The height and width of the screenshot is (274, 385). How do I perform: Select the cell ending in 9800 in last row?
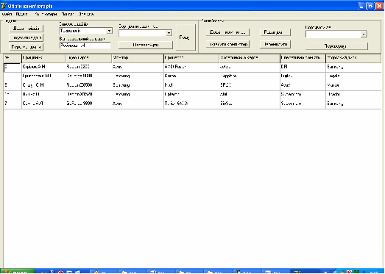click(88, 104)
